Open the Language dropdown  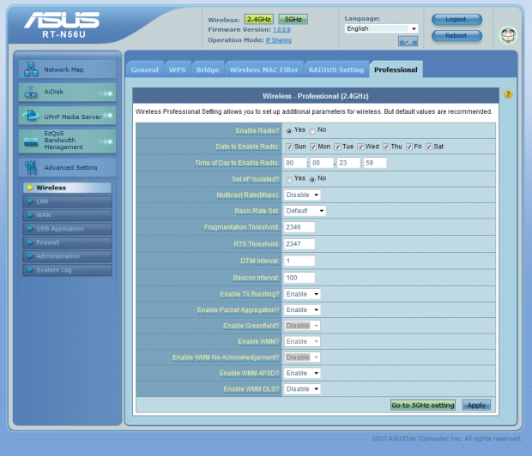click(381, 28)
